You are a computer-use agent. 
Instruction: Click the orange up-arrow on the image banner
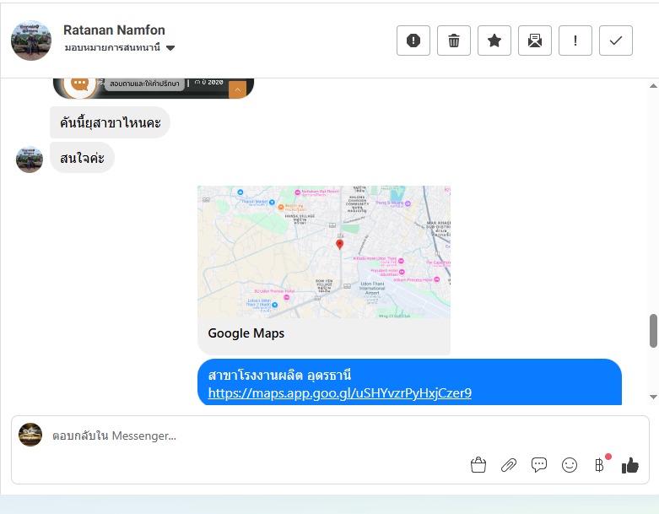[x=238, y=89]
